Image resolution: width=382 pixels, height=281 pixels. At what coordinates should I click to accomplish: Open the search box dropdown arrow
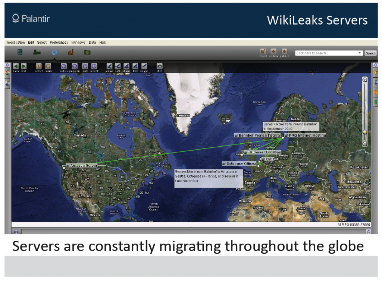(360, 53)
